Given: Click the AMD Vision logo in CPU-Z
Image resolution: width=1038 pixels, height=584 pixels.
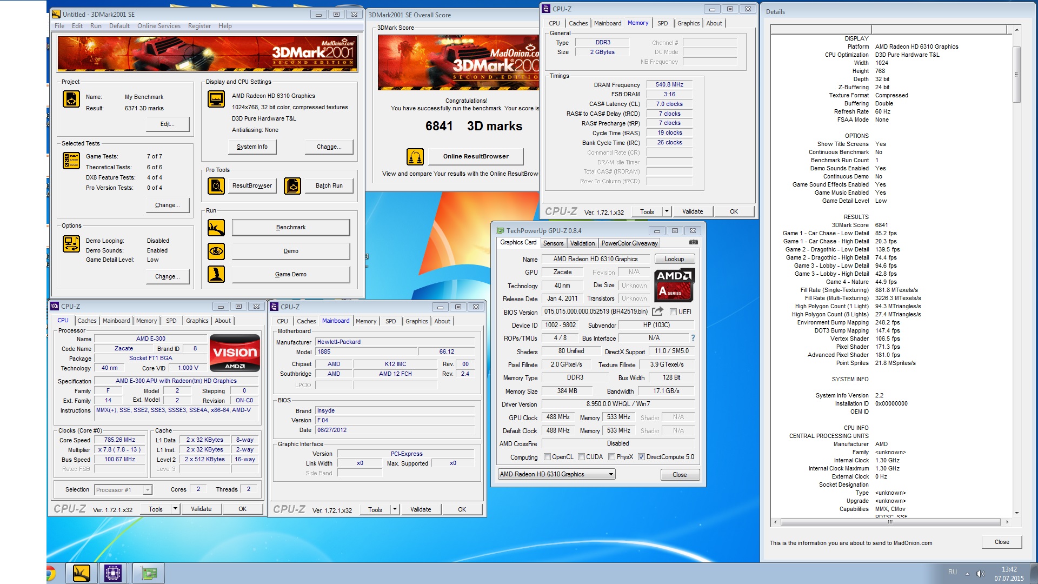Looking at the screenshot, I should 235,353.
